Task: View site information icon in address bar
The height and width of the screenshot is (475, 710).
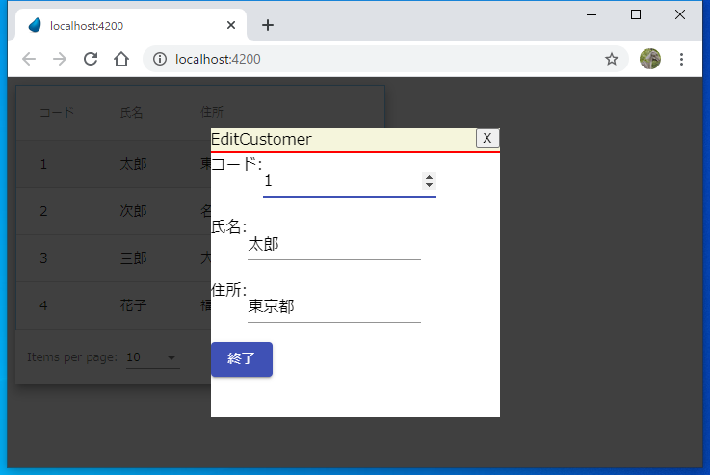Action: 160,59
